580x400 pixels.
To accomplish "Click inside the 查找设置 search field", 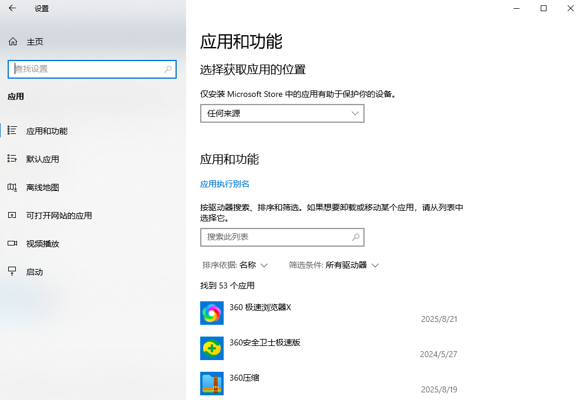I will [92, 69].
